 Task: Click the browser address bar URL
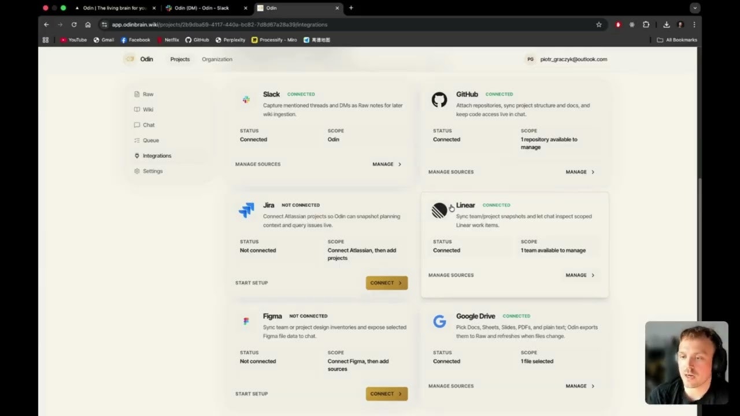pos(220,25)
